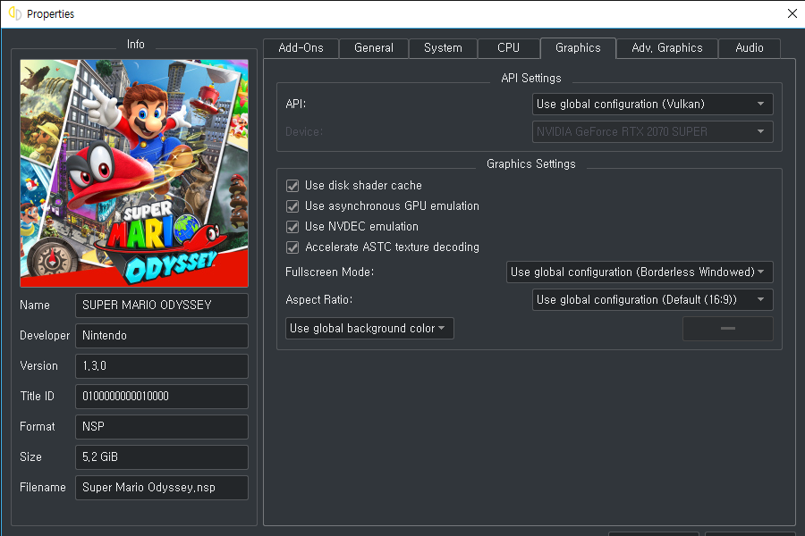Open the Aspect Ratio dropdown

click(653, 299)
